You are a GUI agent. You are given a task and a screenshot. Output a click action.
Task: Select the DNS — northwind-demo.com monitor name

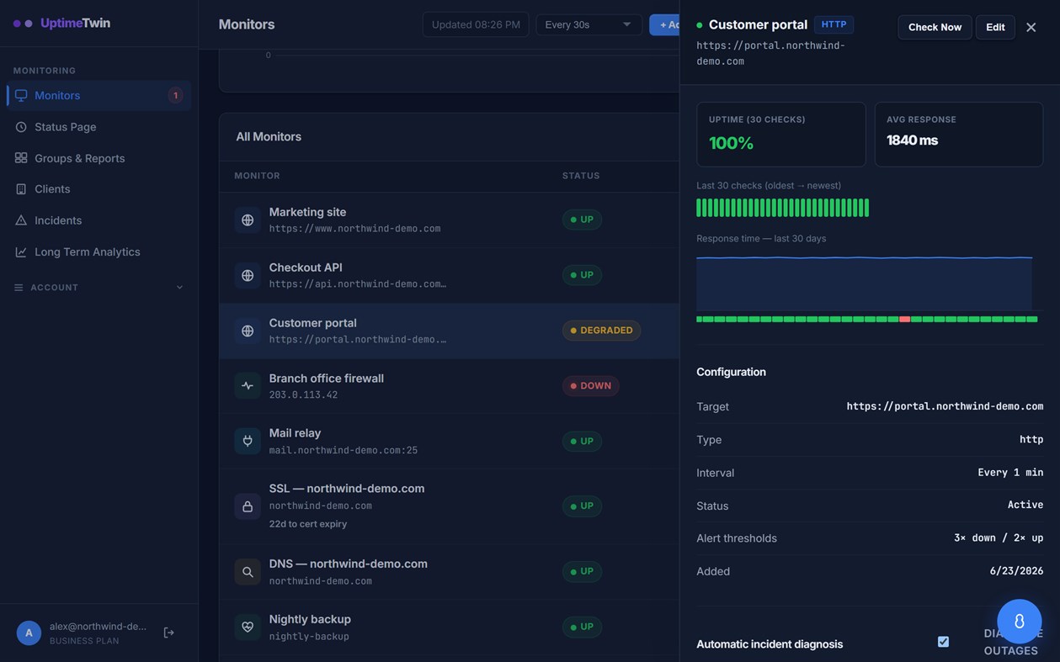pos(349,564)
